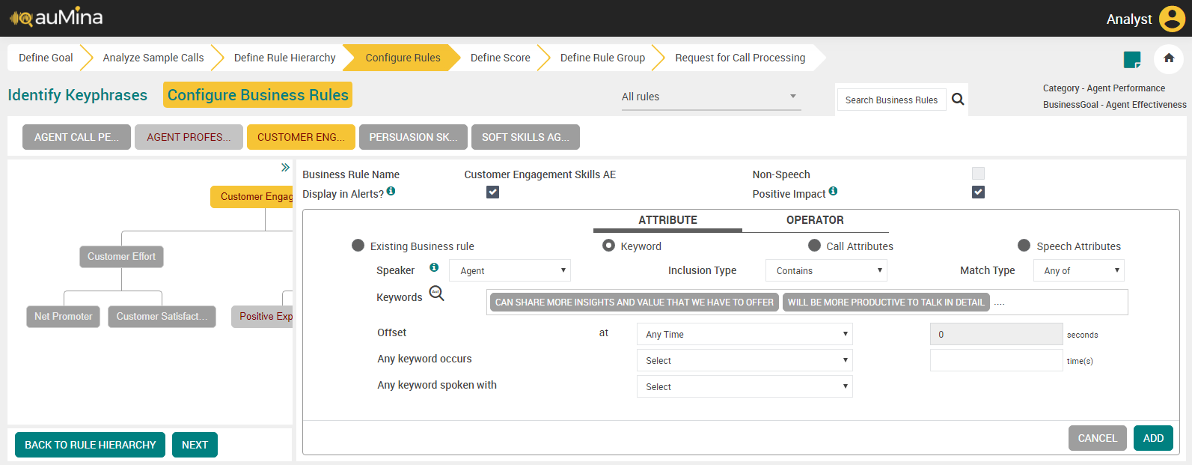Switch to Configure Business Rules tab
The image size is (1192, 465).
(258, 95)
